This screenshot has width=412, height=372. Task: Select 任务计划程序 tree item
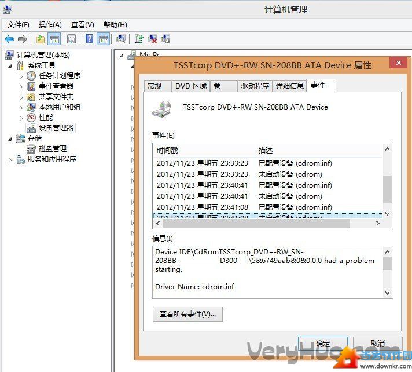(60, 76)
